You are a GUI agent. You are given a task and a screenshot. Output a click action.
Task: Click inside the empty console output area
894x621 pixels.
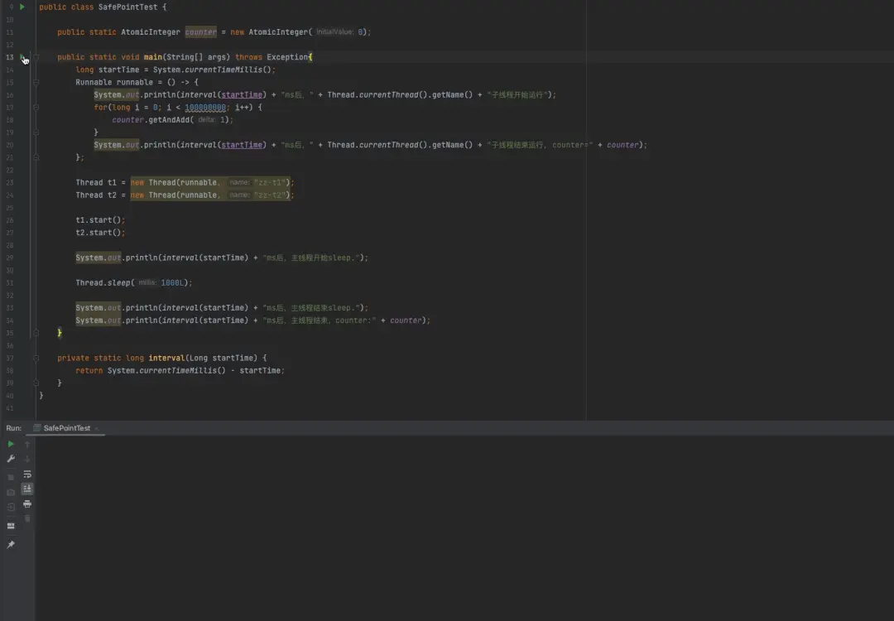click(464, 530)
